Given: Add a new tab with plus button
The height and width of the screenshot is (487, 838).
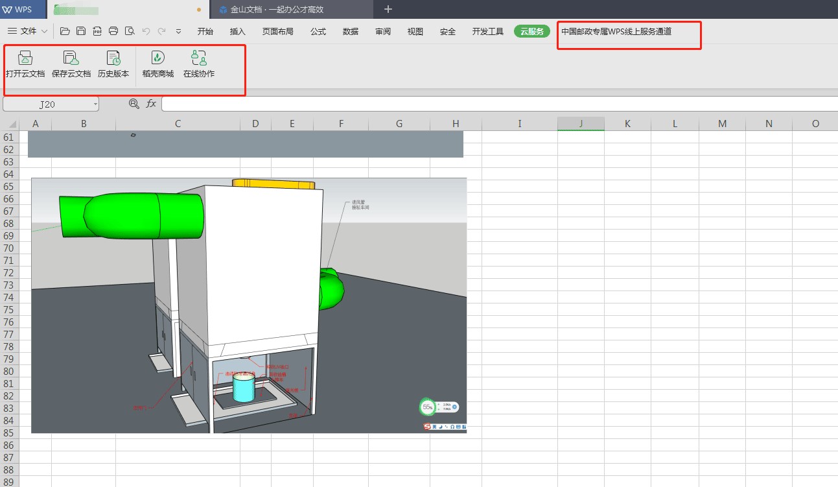Looking at the screenshot, I should [x=388, y=9].
